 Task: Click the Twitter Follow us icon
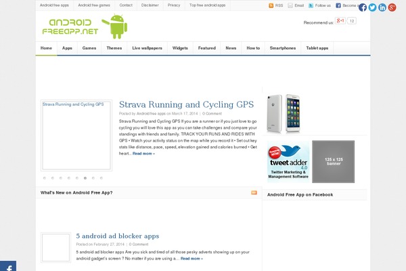(x=311, y=5)
